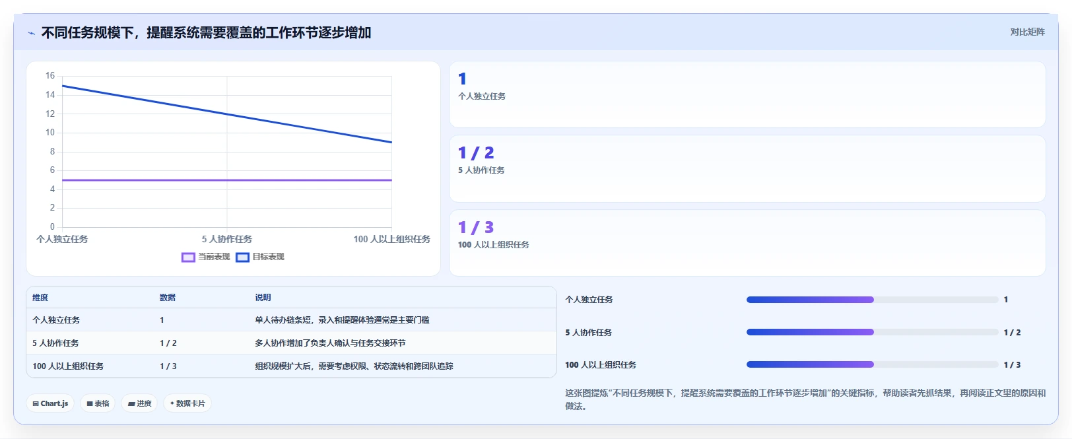Click the y-axis value 10 on the chart
The width and height of the screenshot is (1072, 439).
(50, 133)
